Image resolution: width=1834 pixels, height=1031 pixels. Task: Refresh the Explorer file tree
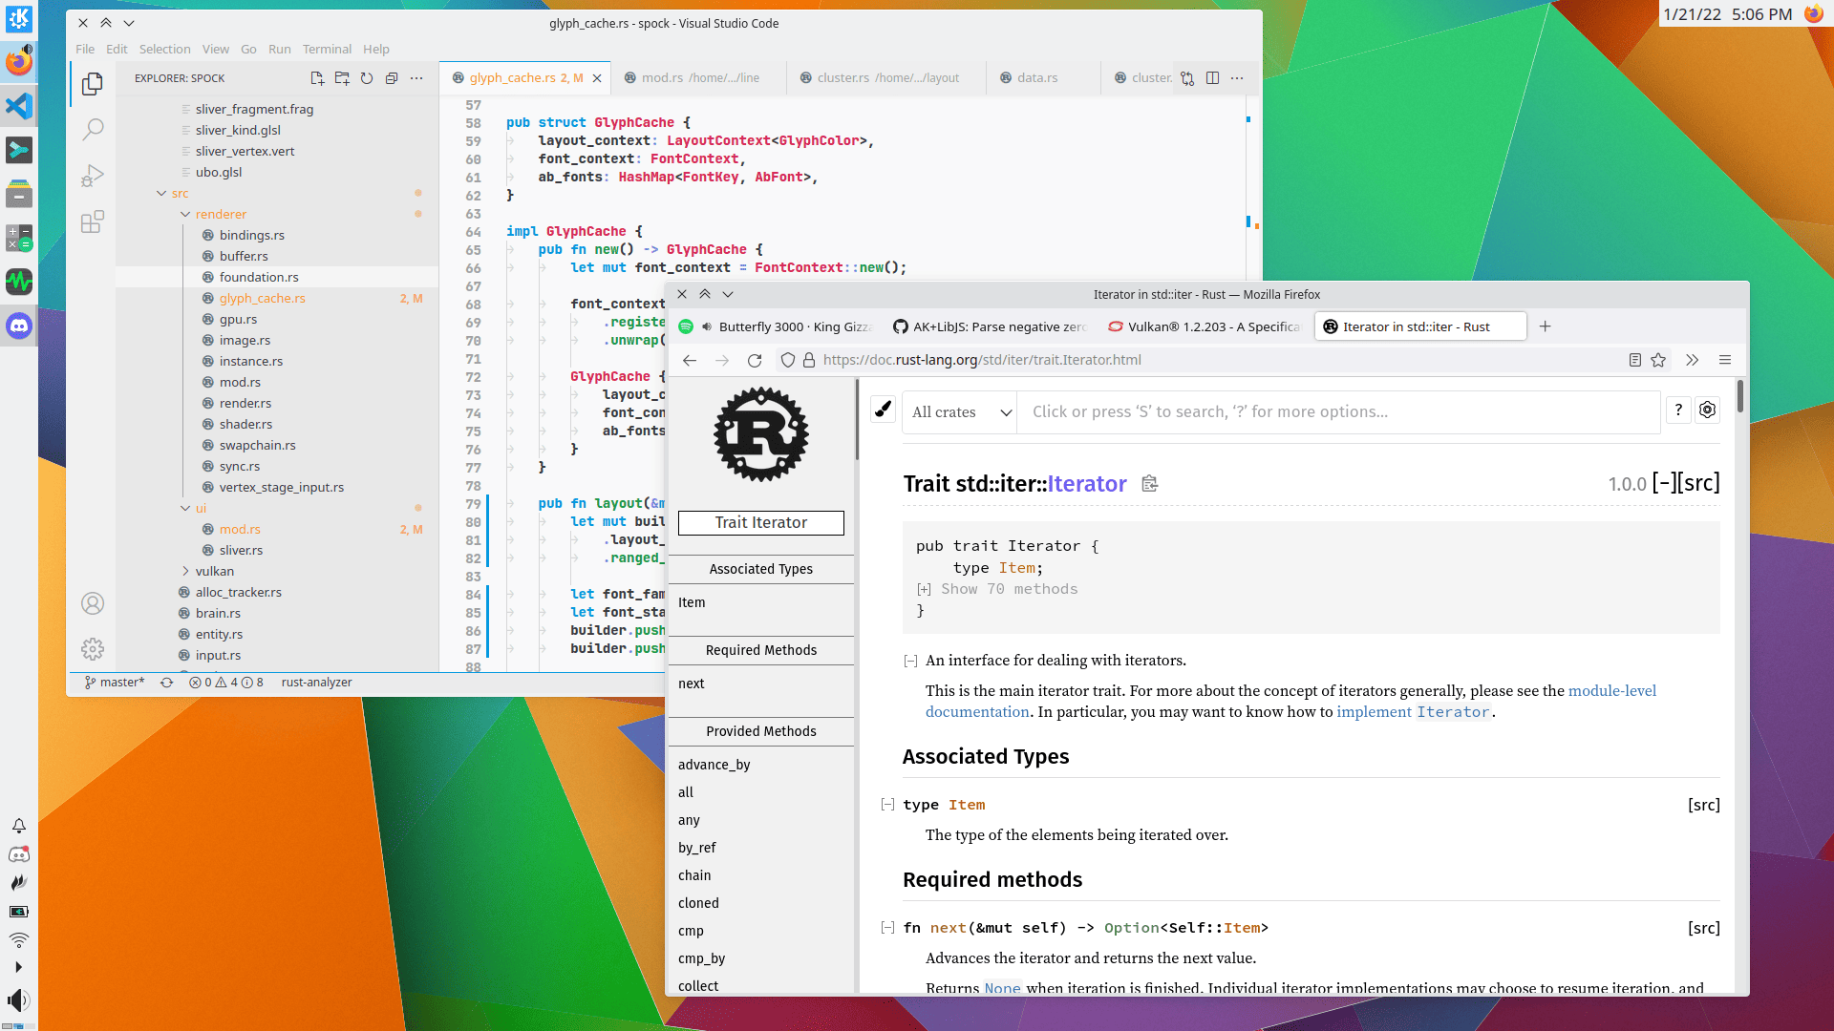[x=367, y=78]
